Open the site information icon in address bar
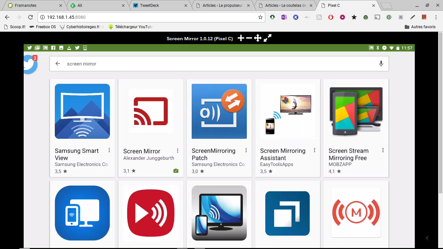This screenshot has height=249, width=443. tap(42, 17)
